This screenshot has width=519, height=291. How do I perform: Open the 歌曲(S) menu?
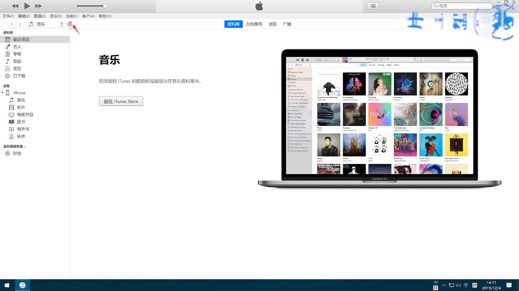(x=40, y=16)
